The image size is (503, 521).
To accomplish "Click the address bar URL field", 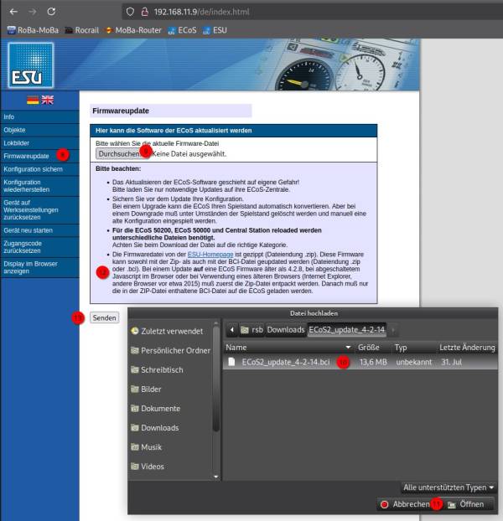I will coord(313,12).
